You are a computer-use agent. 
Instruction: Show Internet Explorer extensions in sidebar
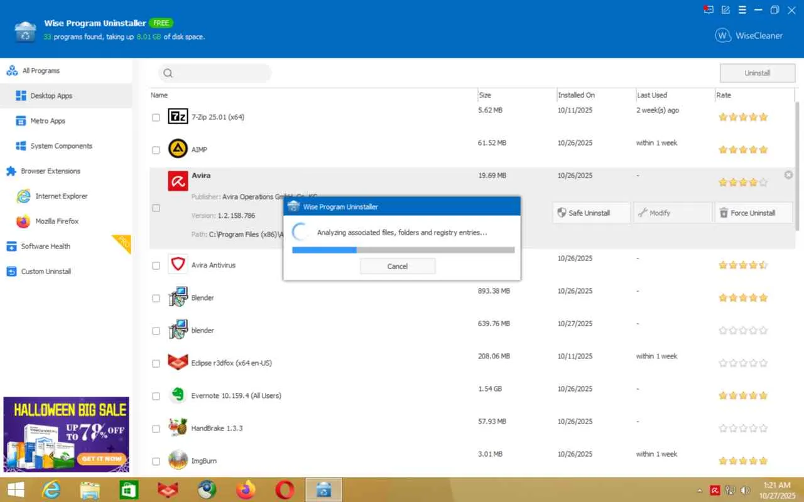66,196
